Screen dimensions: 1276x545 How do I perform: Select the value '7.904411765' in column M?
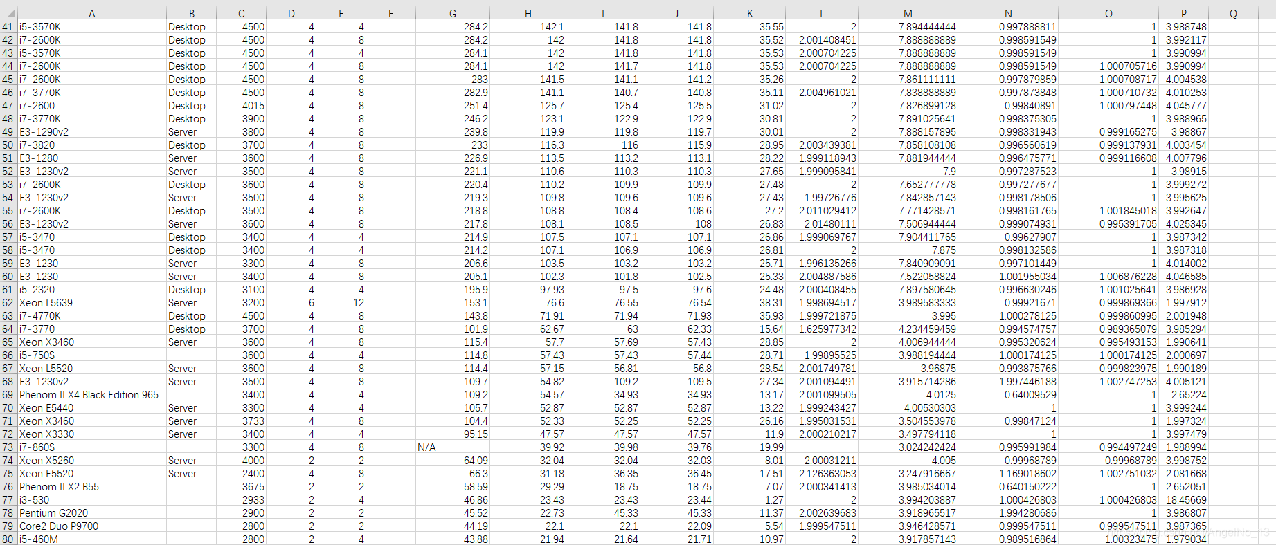[908, 237]
